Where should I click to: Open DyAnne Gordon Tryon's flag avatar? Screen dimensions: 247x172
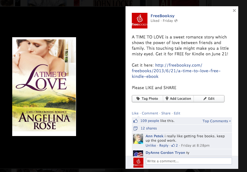[x=138, y=153]
